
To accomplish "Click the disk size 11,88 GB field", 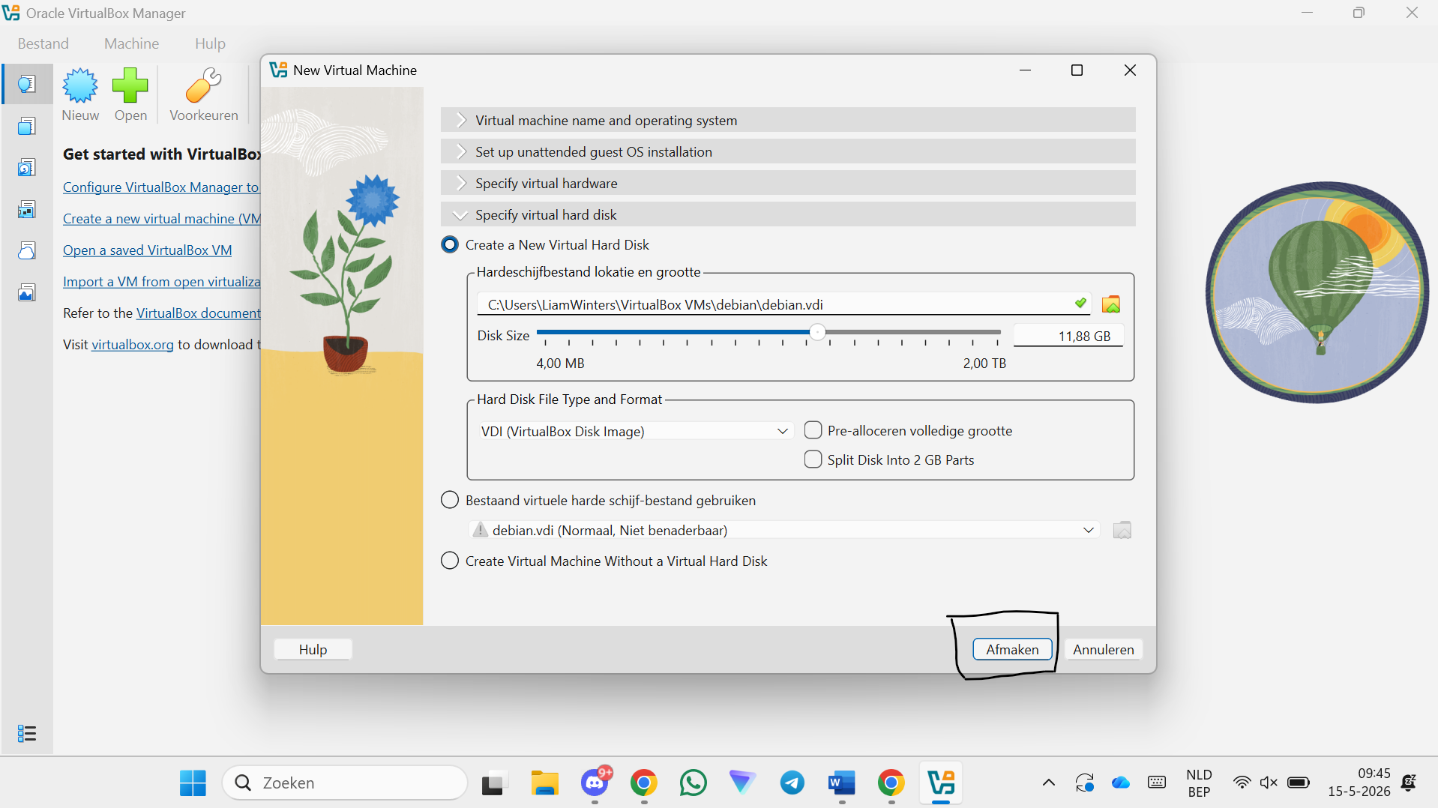I will point(1068,336).
